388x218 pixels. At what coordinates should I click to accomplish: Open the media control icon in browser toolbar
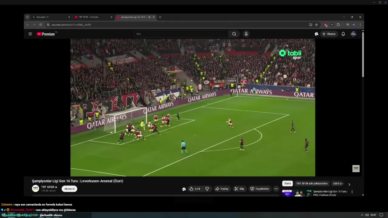click(x=347, y=25)
